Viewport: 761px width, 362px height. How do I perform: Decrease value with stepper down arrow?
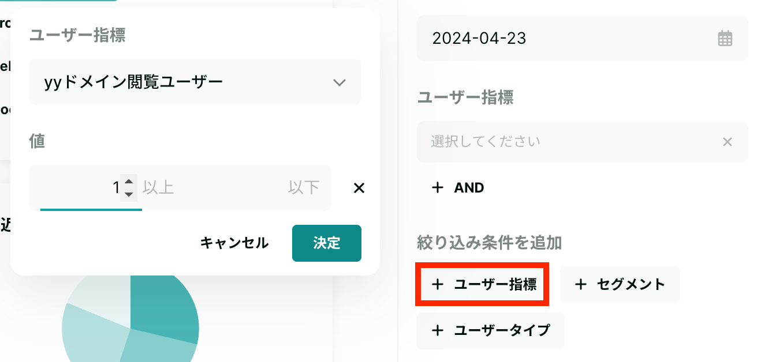[x=129, y=194]
